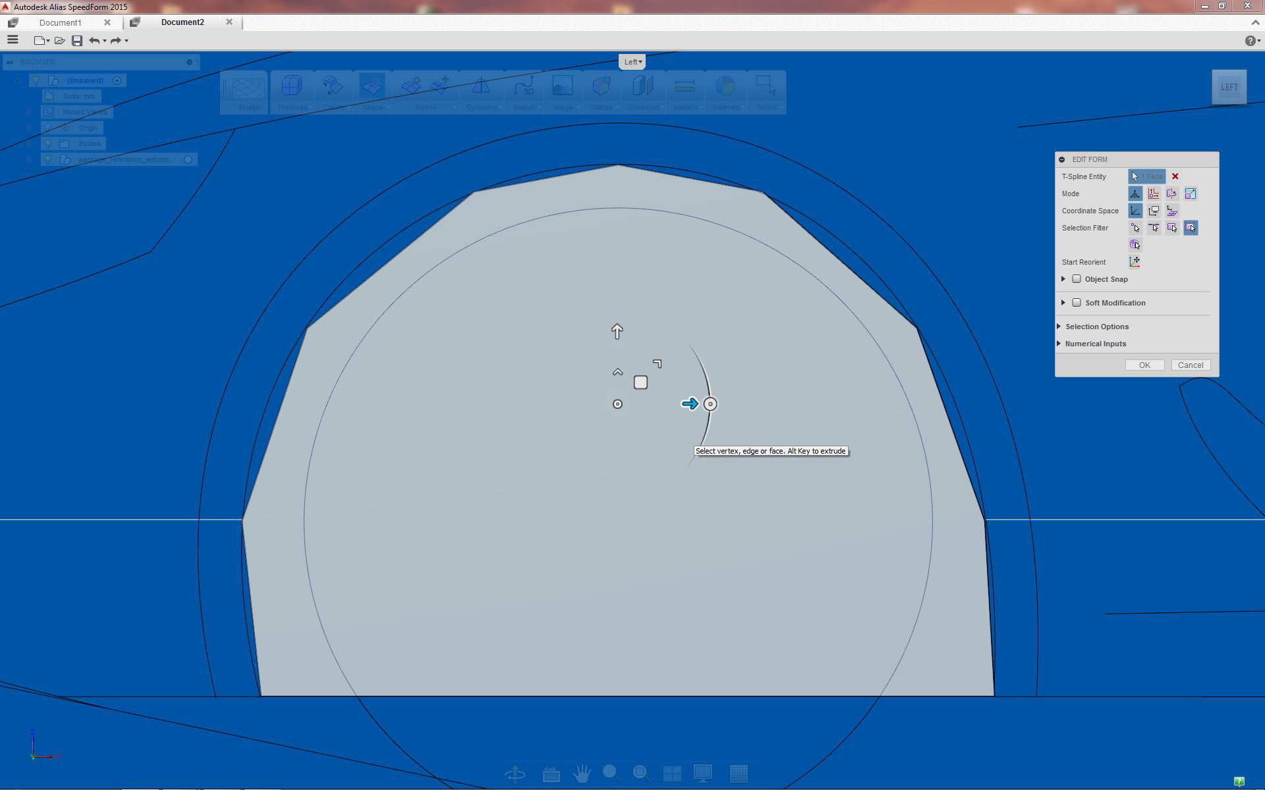Open the main hamburger menu
This screenshot has width=1265, height=790.
coord(13,40)
